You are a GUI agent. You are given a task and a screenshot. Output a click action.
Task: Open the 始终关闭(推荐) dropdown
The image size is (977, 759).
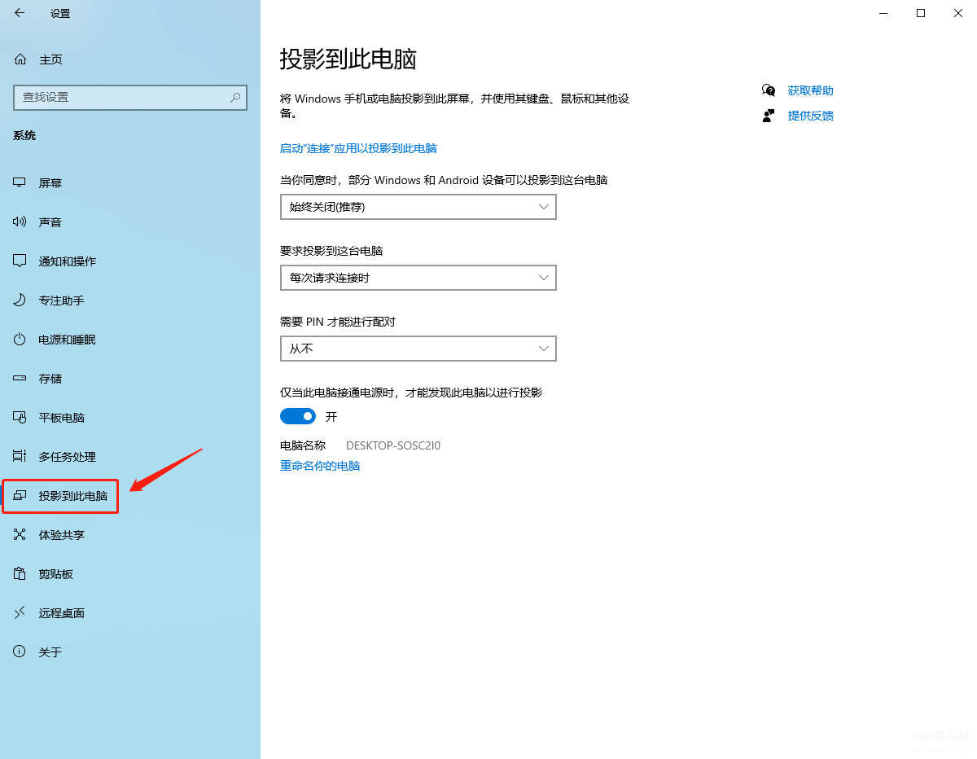(x=418, y=207)
